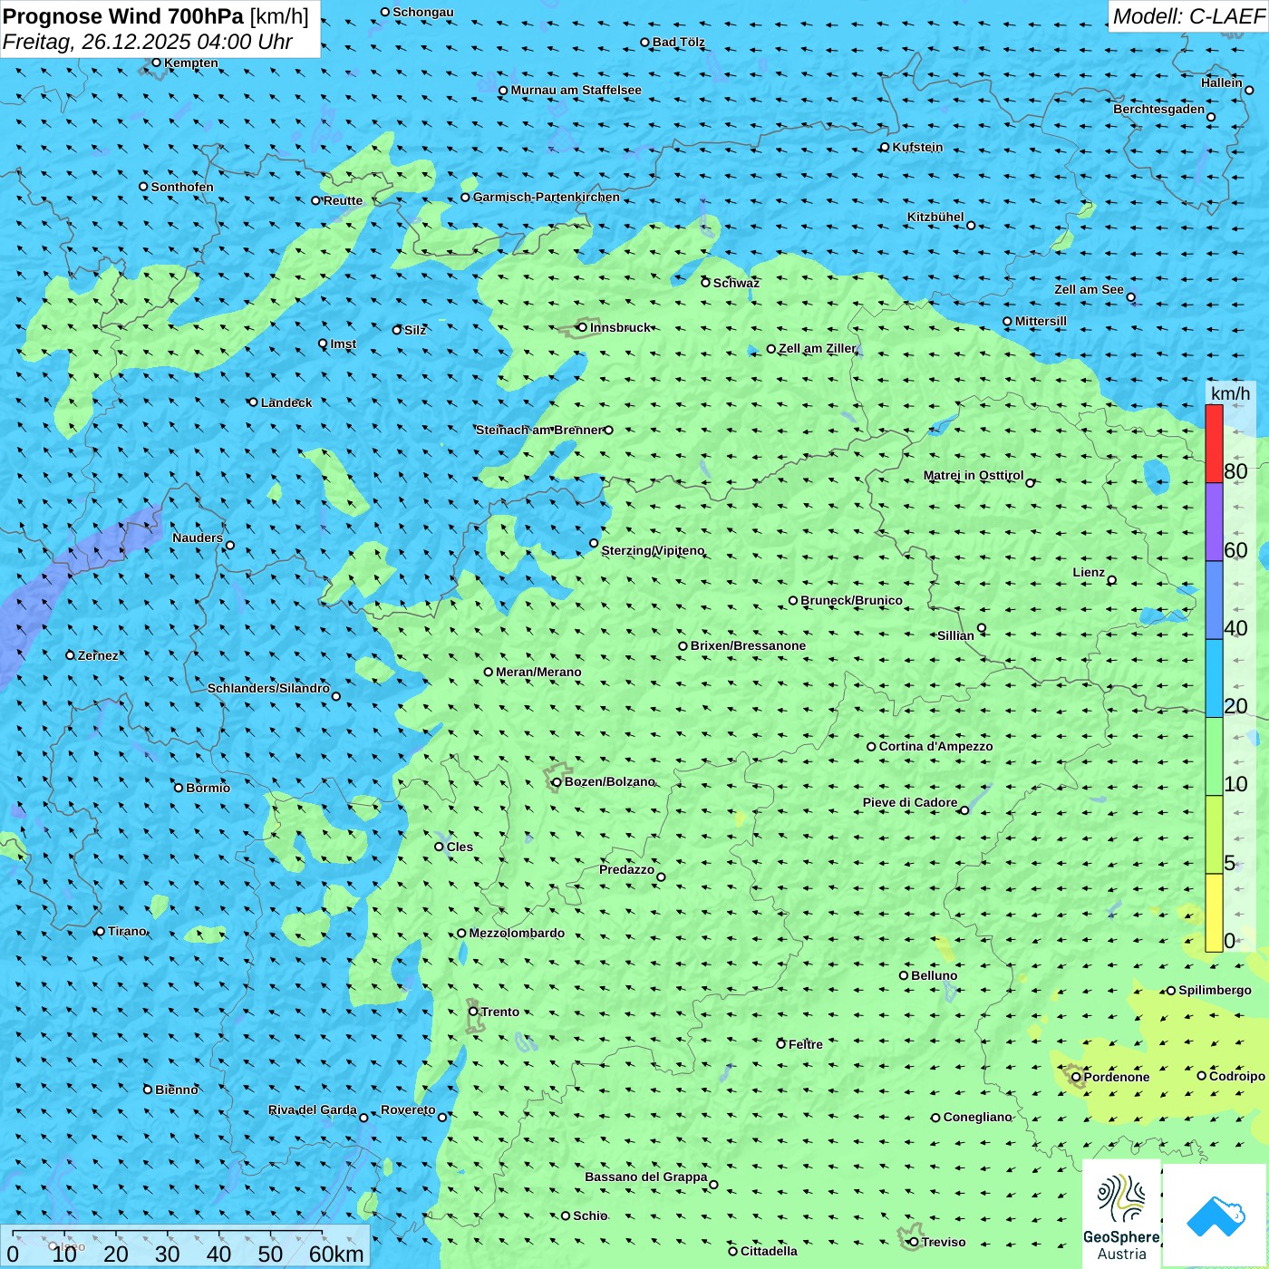
Task: Click the green 10–20 legend color
Action: (x=1214, y=757)
